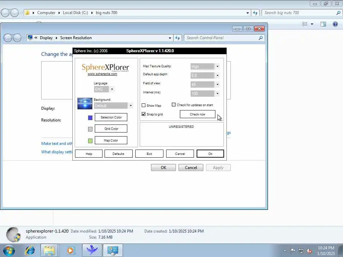
Task: Click the background preview thumbnail
Action: pyautogui.click(x=85, y=103)
